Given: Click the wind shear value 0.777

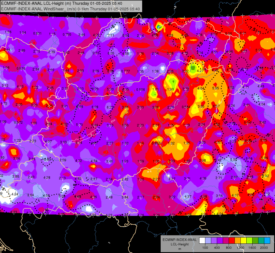Looking at the screenshot, I should (125, 71).
